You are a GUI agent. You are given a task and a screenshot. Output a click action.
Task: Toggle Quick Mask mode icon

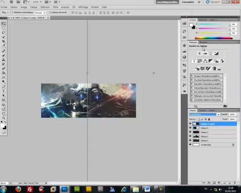(3, 132)
